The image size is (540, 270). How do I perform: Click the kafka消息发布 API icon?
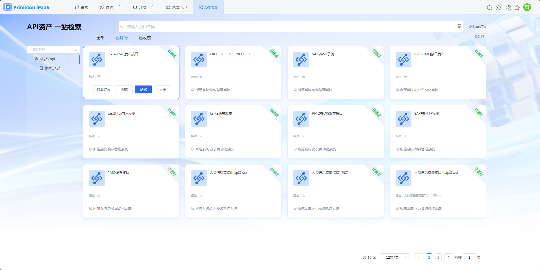pyautogui.click(x=199, y=119)
